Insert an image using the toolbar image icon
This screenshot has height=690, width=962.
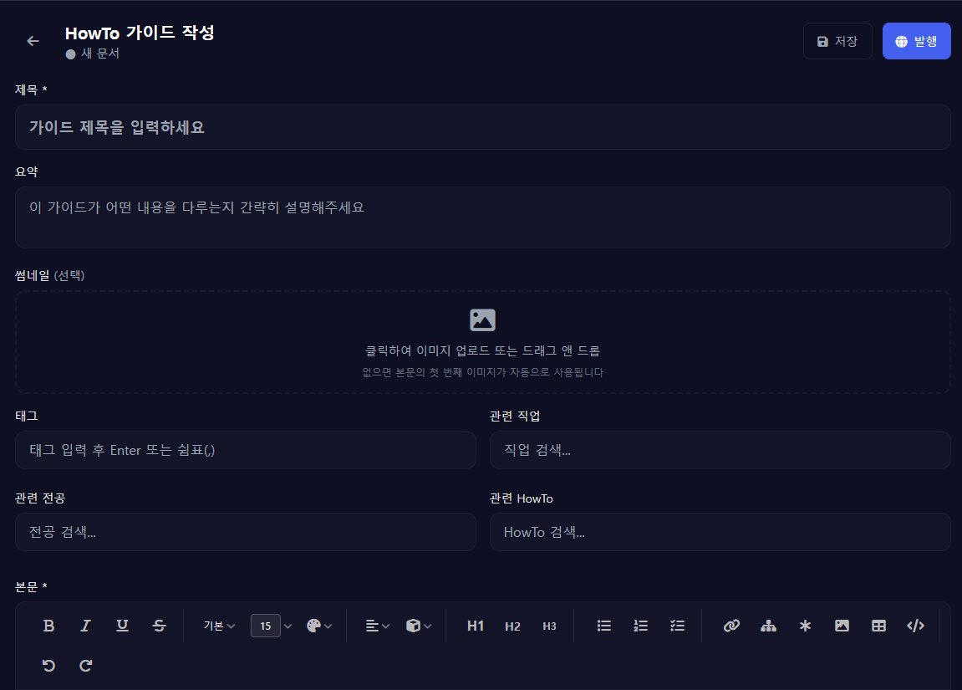tap(842, 626)
